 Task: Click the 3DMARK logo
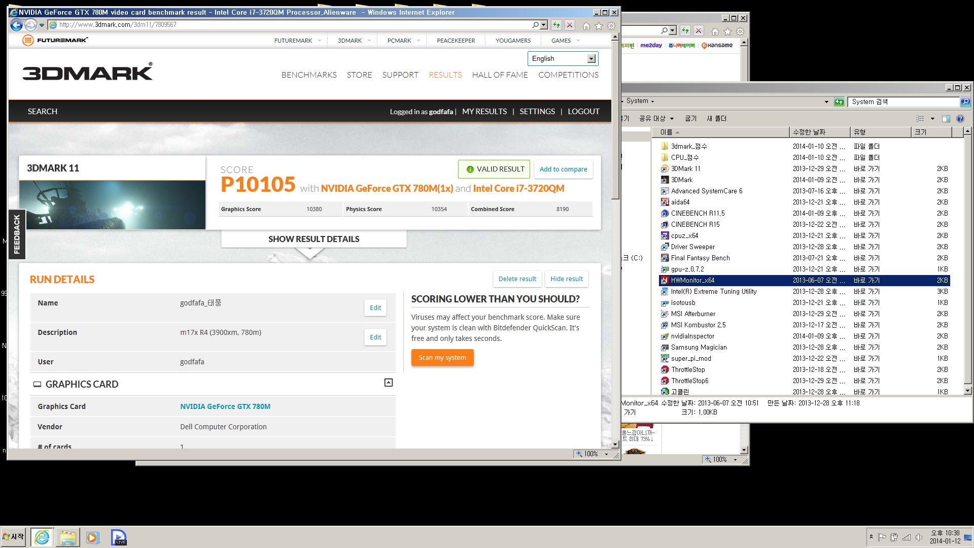[x=87, y=72]
